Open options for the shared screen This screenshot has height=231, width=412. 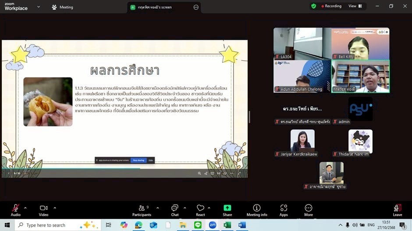[196, 7]
